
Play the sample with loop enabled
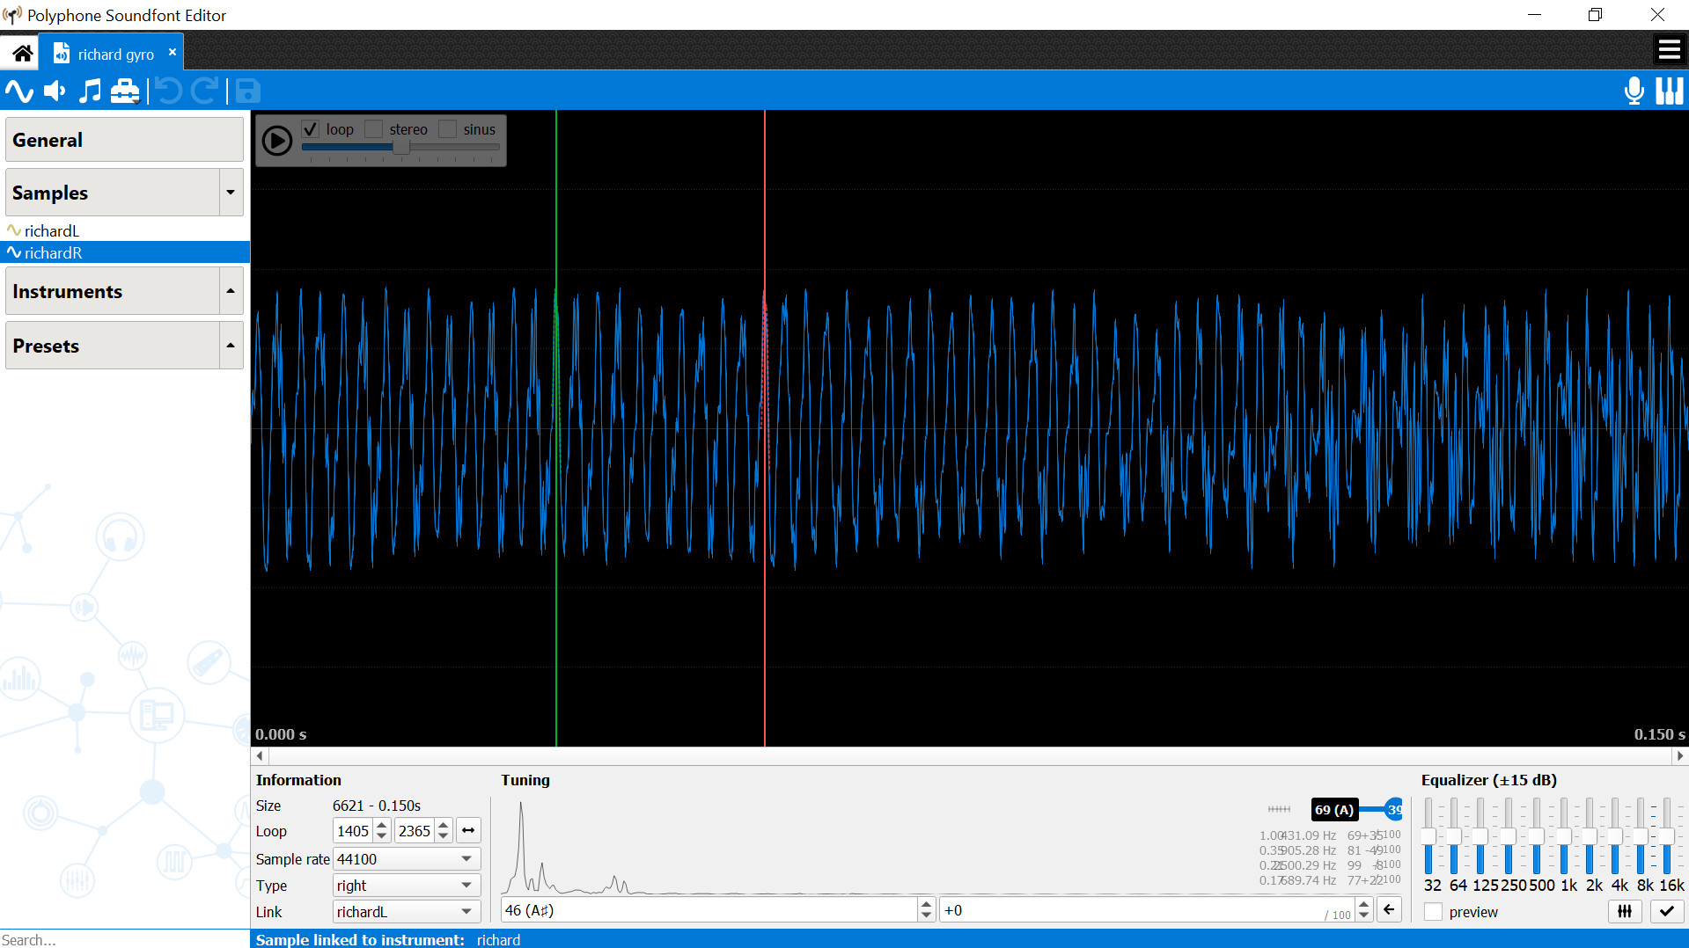(x=276, y=140)
